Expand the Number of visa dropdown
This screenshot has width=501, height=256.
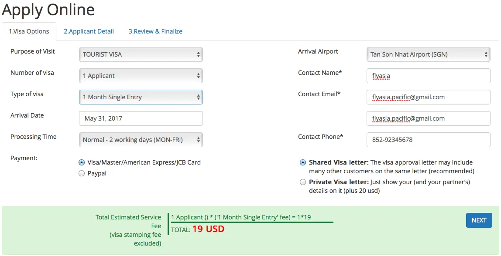[x=141, y=76]
